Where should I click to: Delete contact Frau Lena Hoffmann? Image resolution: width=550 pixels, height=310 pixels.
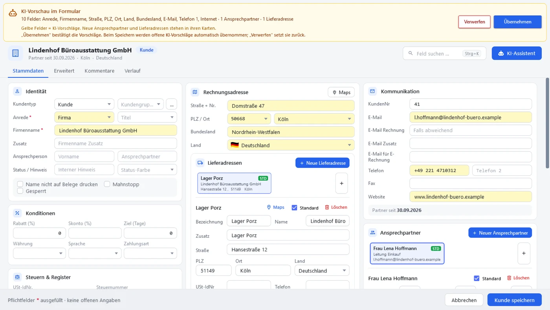coord(518,278)
